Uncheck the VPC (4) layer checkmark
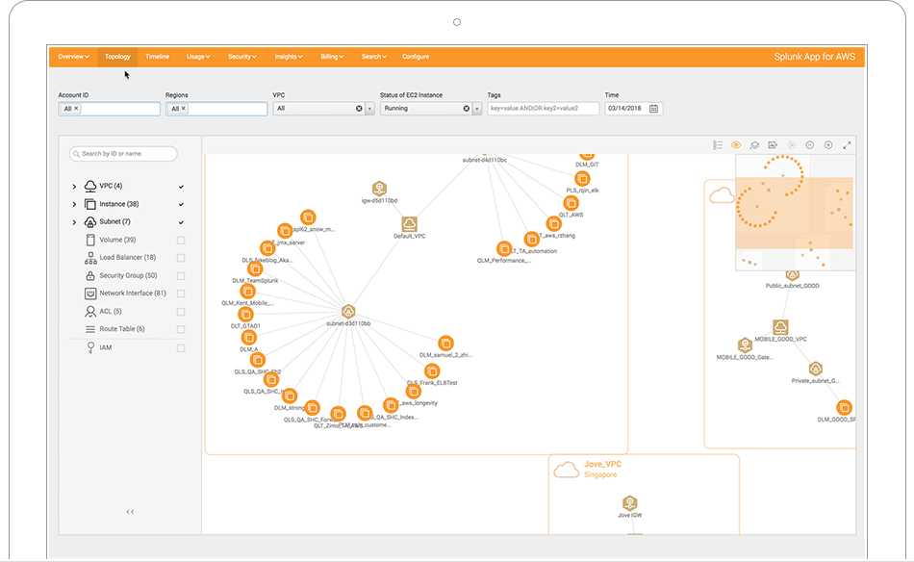This screenshot has width=914, height=562. click(181, 187)
